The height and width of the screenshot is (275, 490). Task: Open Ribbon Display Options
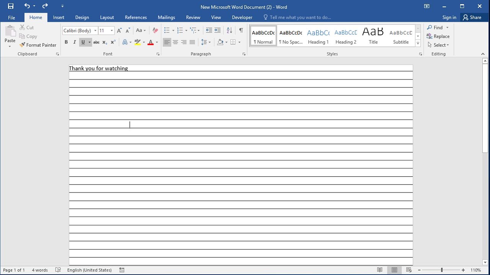(x=427, y=6)
